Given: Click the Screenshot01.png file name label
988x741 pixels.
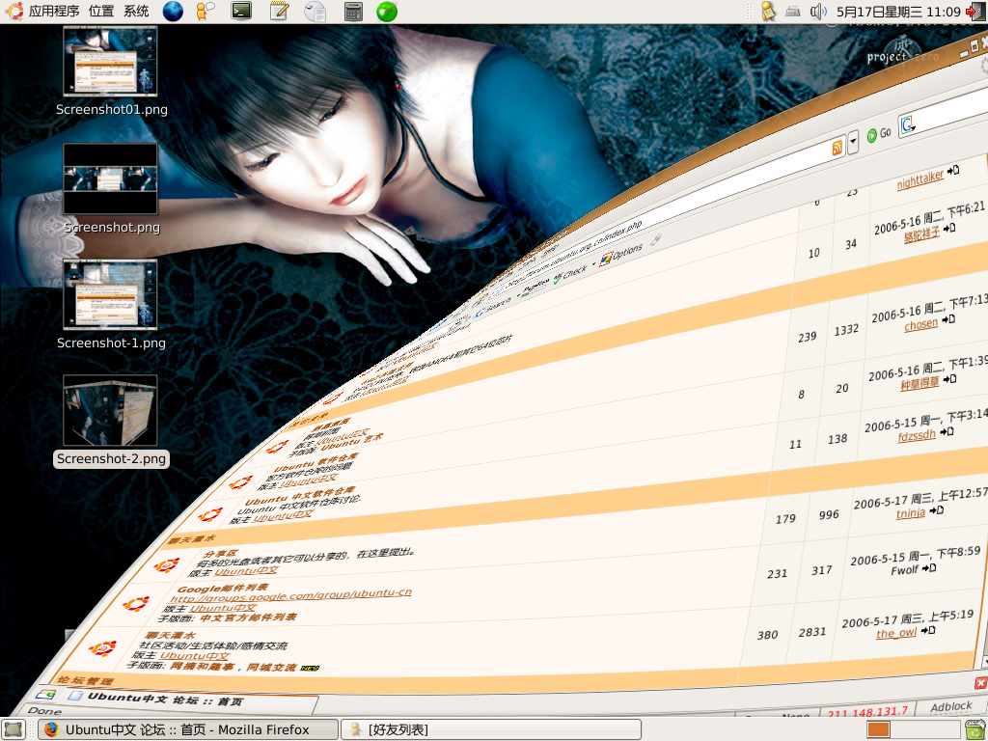Looking at the screenshot, I should (x=112, y=110).
